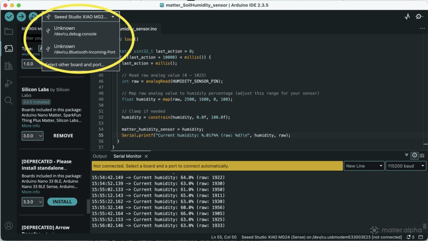Screen dimensions: 428x241
Task: Open the New Line ending dropdown
Action: point(364,166)
